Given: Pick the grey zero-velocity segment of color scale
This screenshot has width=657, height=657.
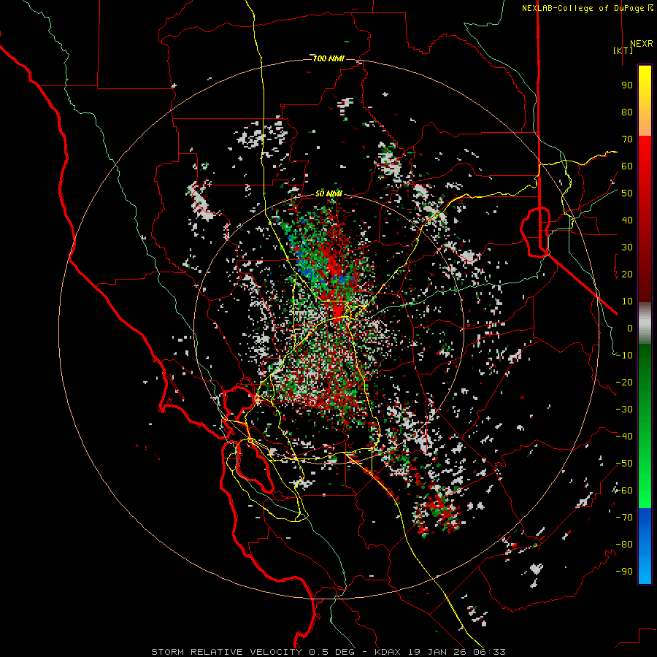Looking at the screenshot, I should pos(645,323).
